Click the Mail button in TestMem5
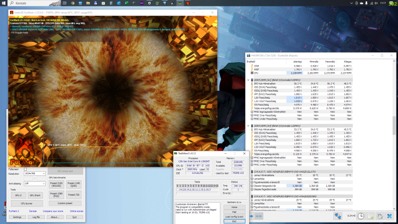 point(234,212)
